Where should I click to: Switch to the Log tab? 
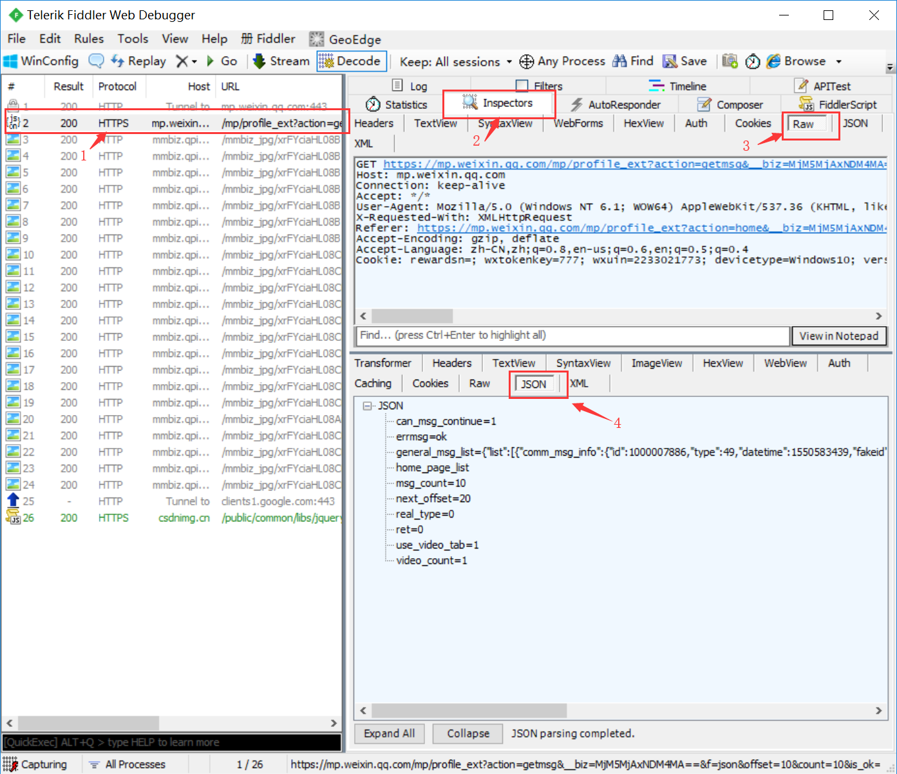pyautogui.click(x=410, y=86)
